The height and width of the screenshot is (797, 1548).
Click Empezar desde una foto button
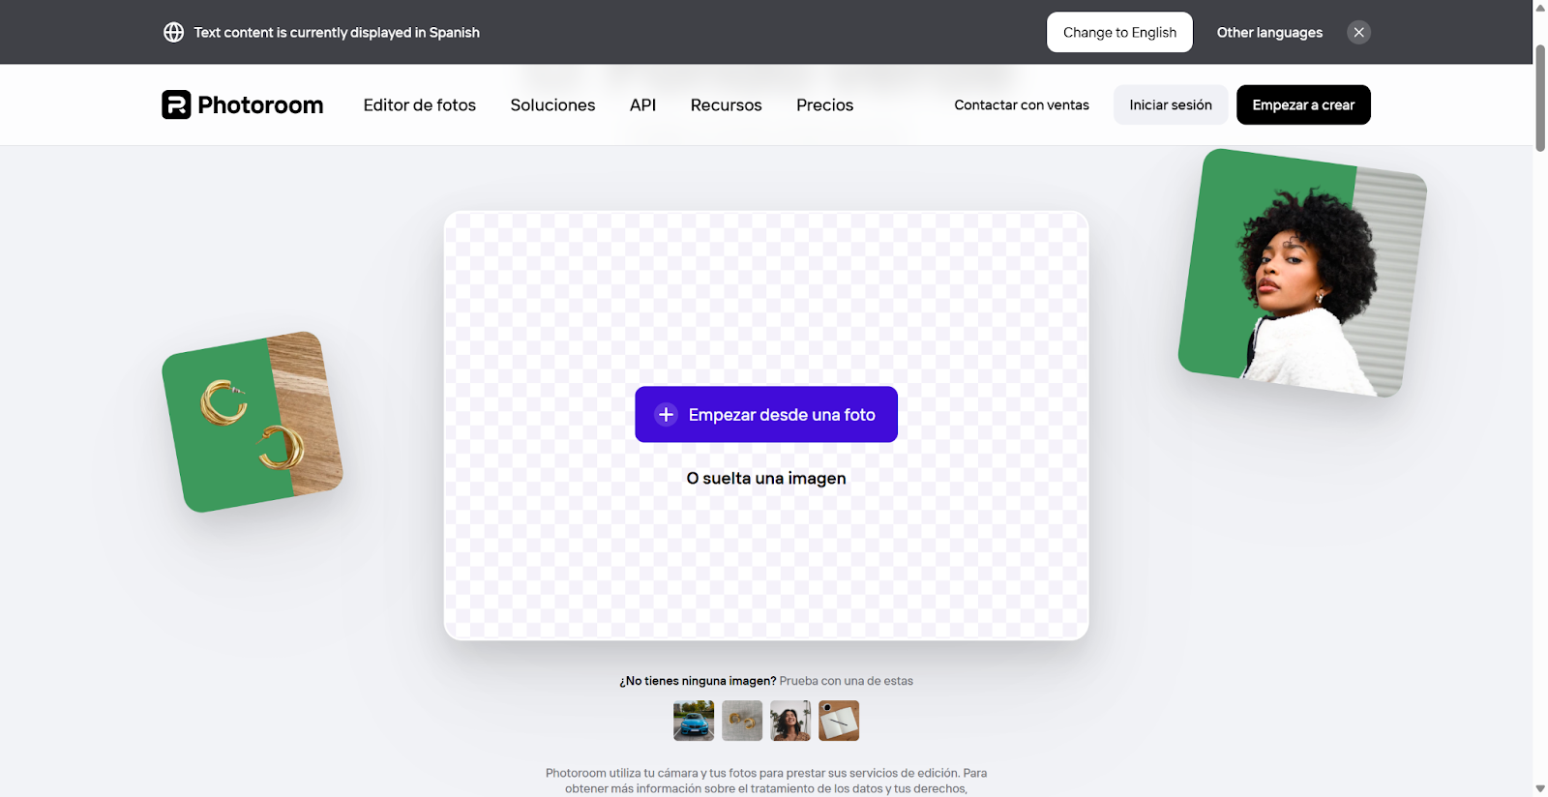point(766,414)
